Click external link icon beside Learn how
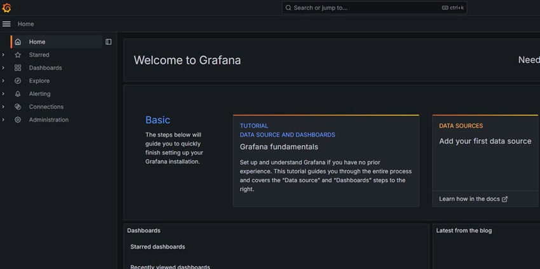 (504, 199)
